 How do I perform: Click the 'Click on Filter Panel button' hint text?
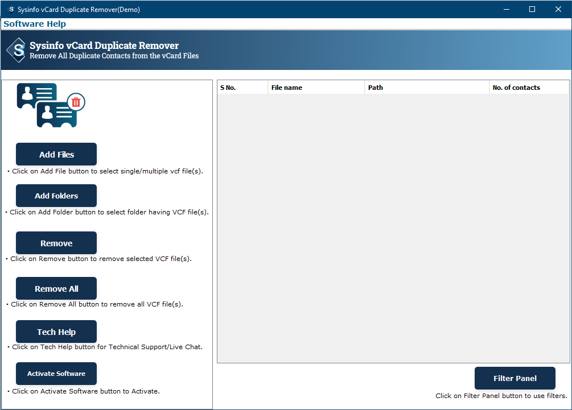(x=501, y=396)
